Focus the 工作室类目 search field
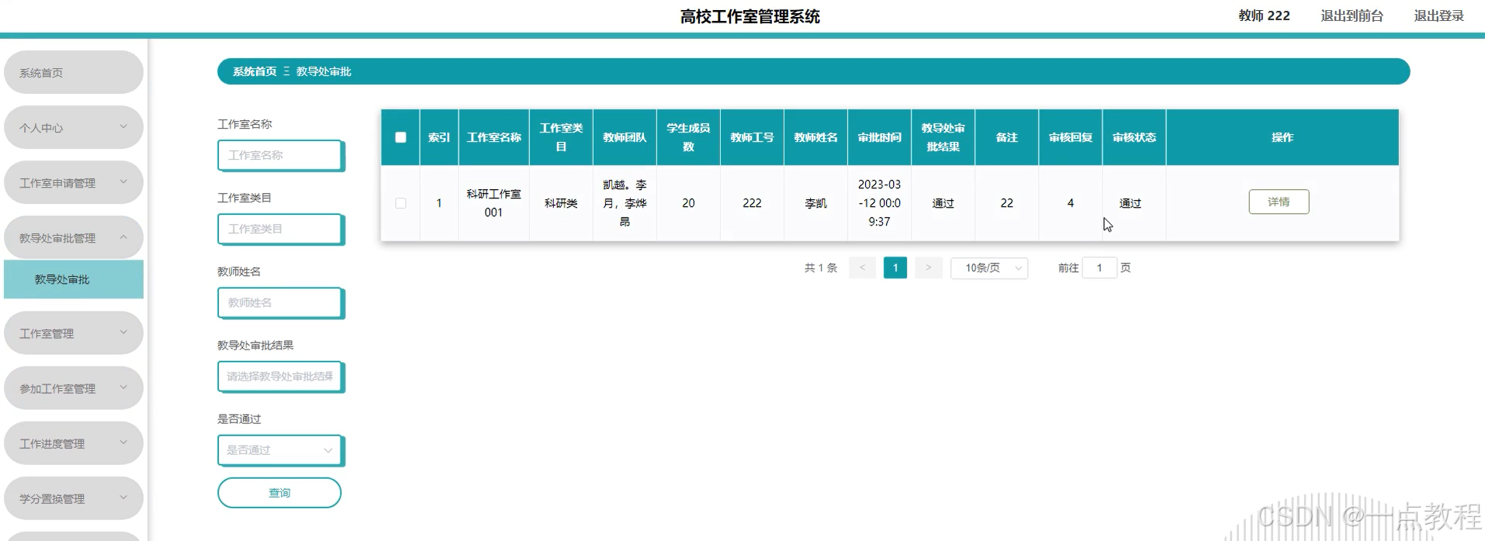The image size is (1485, 541). click(280, 229)
